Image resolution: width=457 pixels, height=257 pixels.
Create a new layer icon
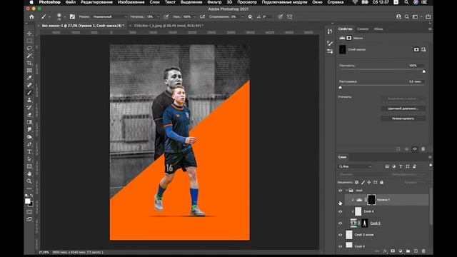click(x=416, y=251)
